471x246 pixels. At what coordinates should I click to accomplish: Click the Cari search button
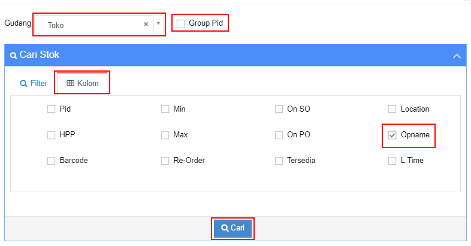coord(233,228)
